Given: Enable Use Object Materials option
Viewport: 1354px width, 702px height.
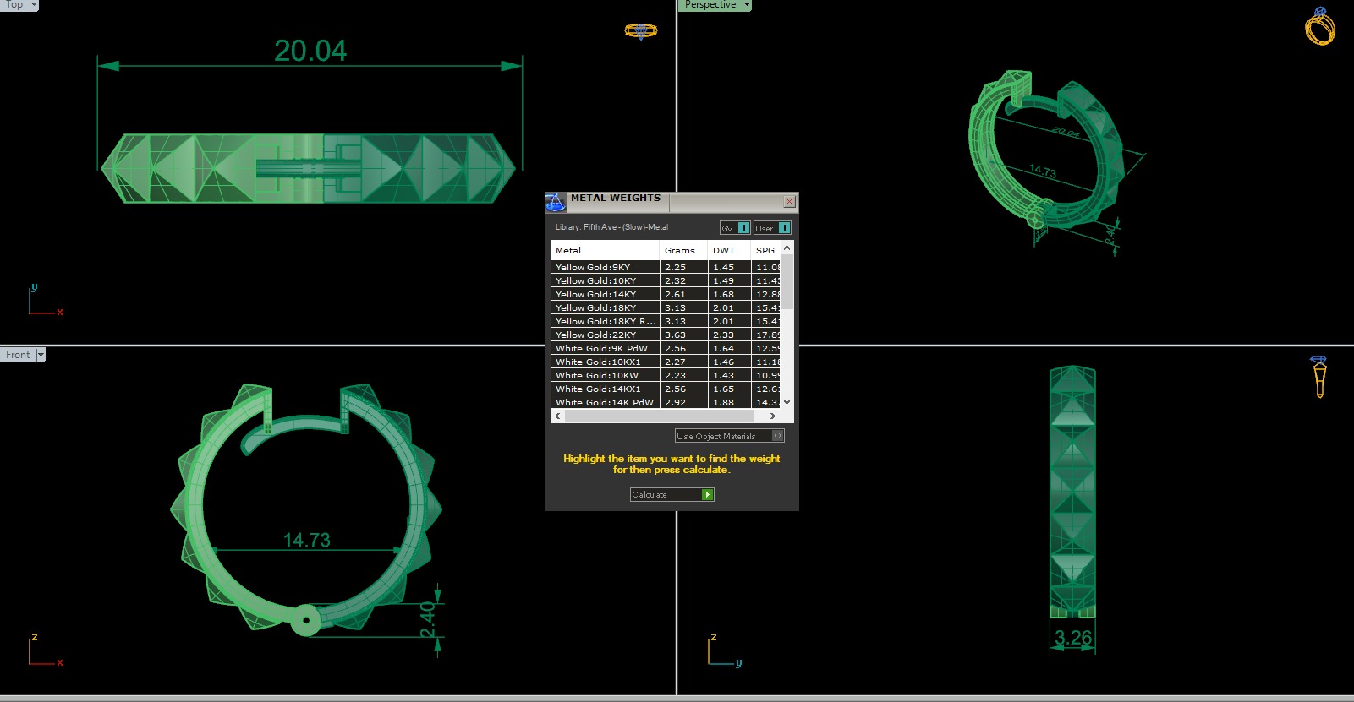Looking at the screenshot, I should [x=730, y=436].
